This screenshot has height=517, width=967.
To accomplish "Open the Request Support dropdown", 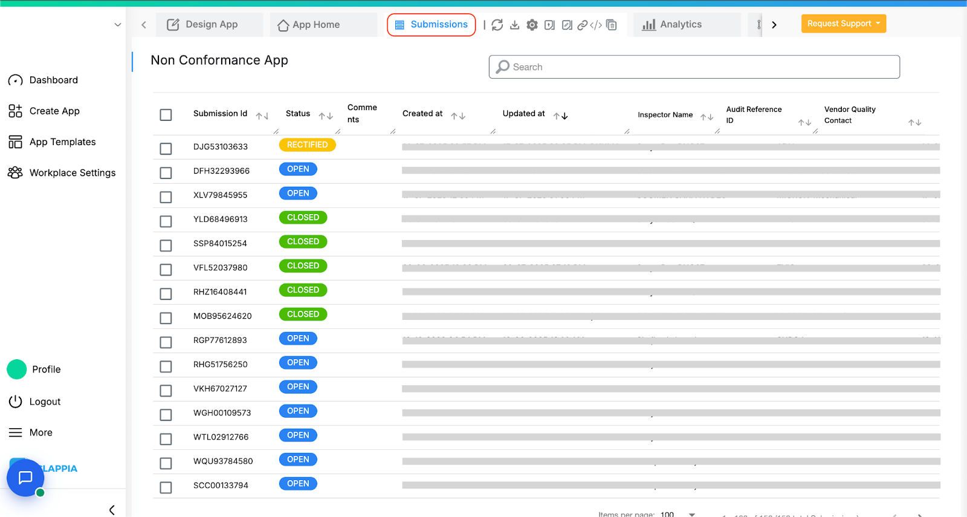I will click(x=844, y=24).
